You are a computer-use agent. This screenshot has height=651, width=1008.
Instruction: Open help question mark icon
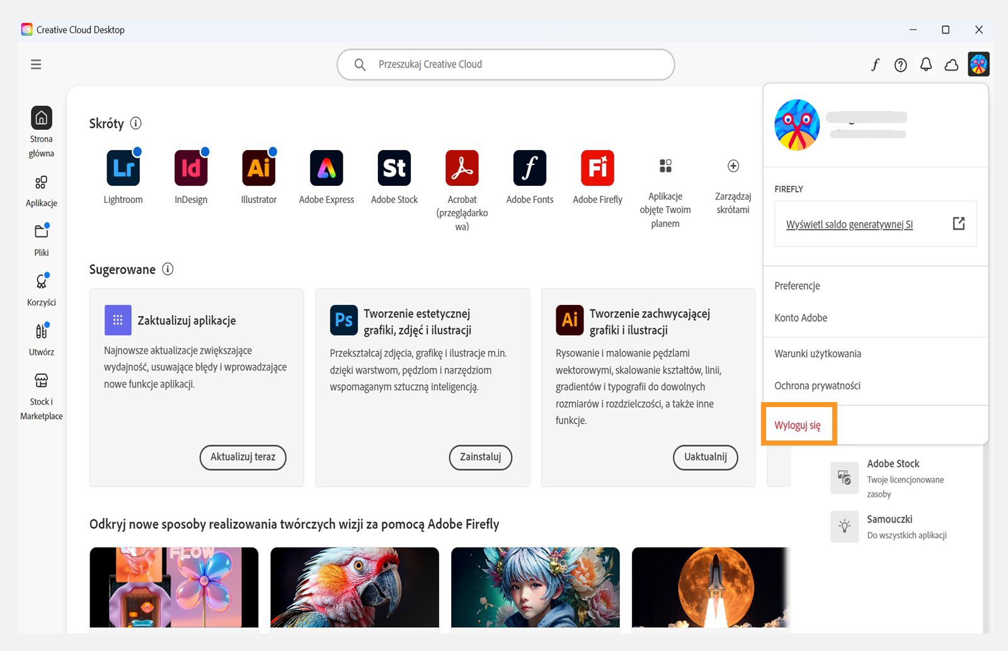click(901, 64)
